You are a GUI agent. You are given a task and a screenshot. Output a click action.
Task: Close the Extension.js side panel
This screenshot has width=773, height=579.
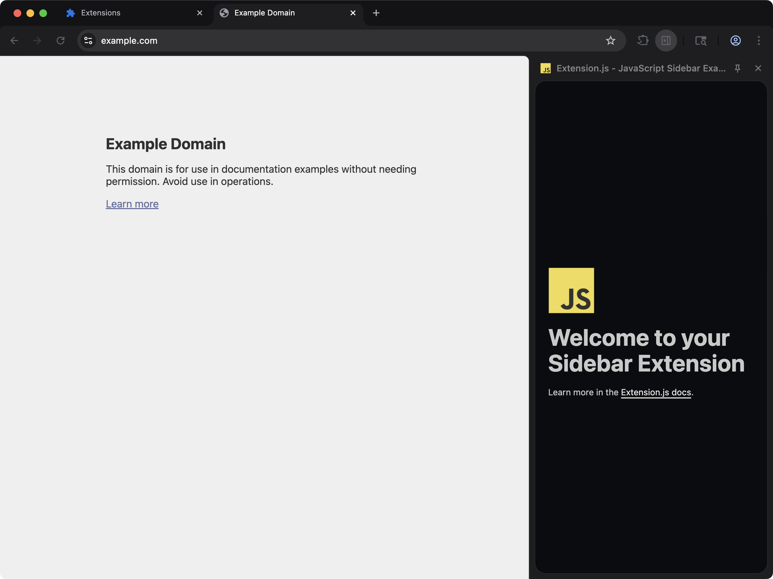[758, 69]
